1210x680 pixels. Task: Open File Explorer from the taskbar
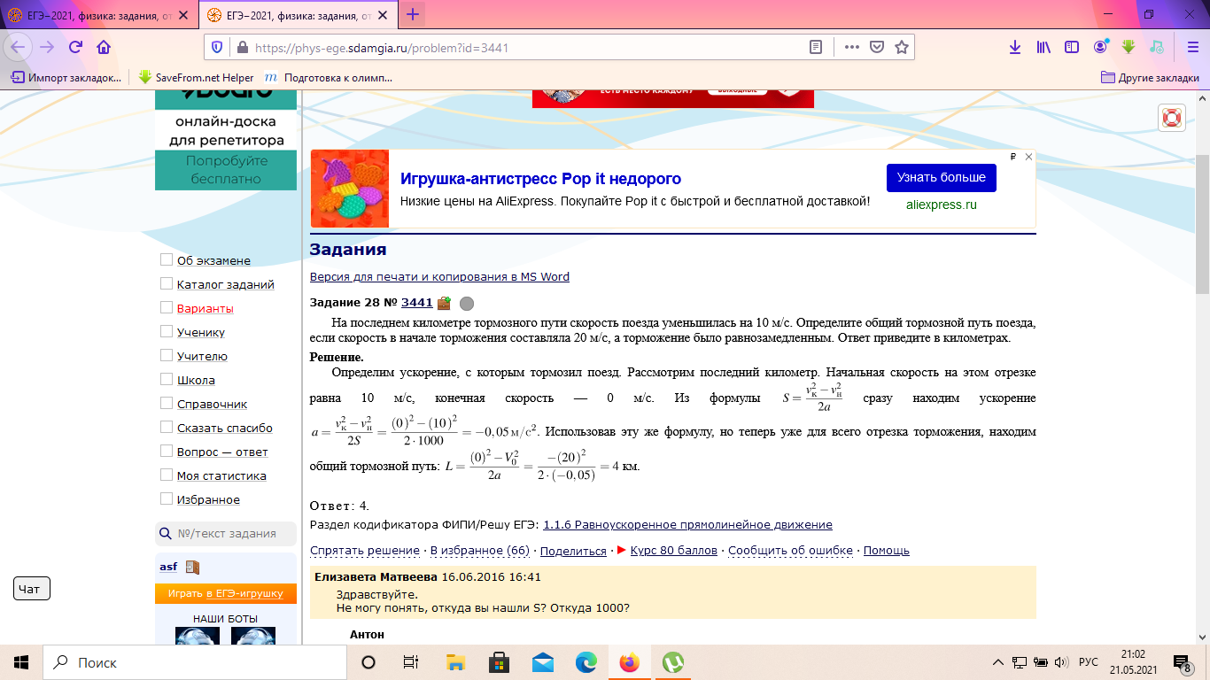(456, 662)
